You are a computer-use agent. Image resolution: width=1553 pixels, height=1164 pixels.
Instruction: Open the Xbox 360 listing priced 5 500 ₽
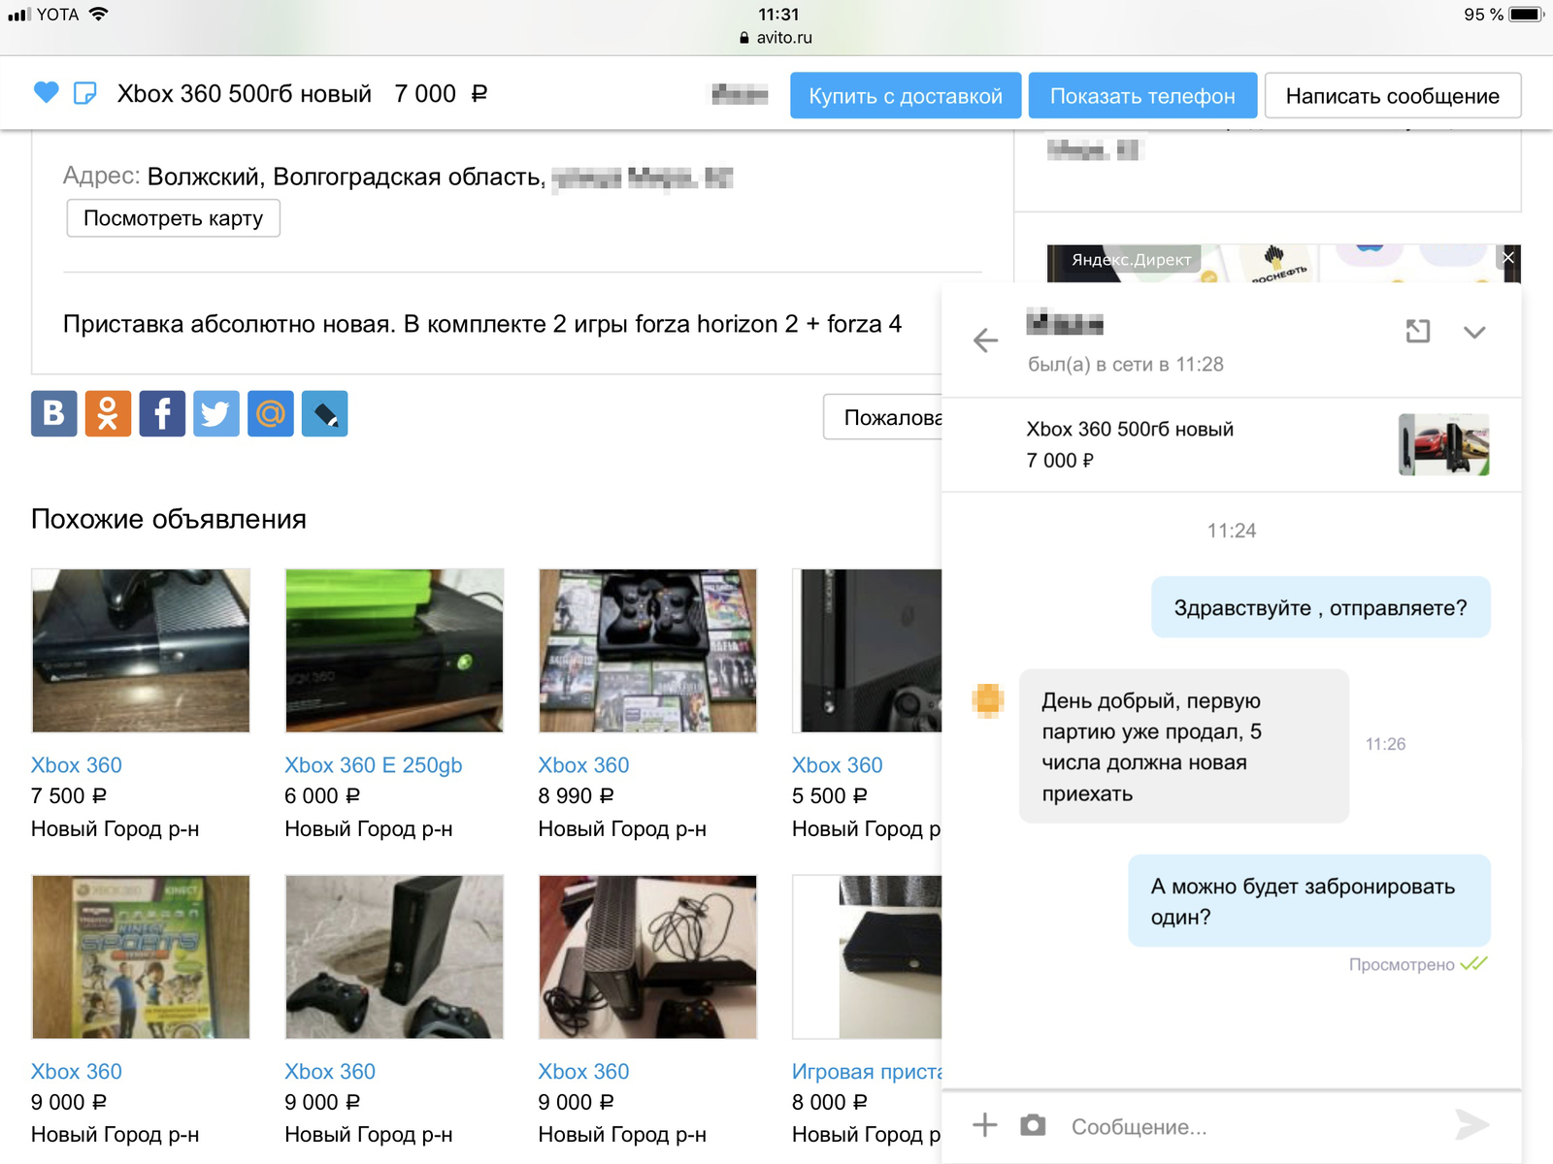838,765
